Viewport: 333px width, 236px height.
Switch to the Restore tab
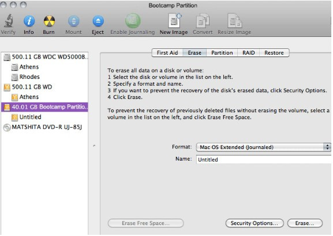274,53
